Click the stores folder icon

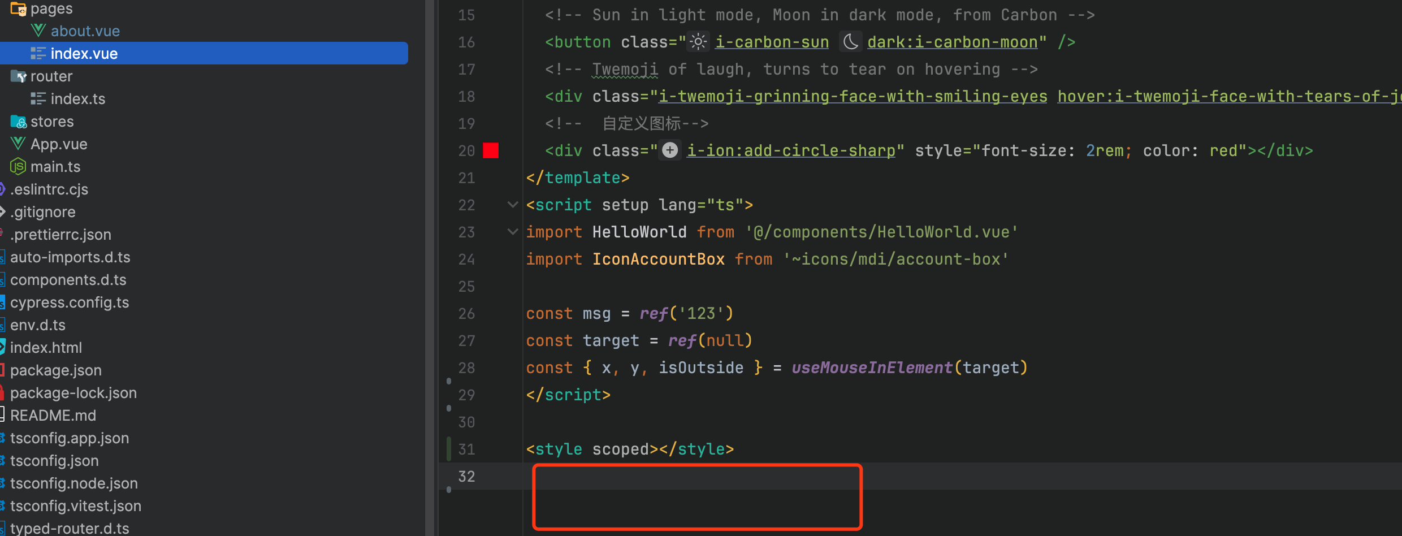click(x=18, y=121)
